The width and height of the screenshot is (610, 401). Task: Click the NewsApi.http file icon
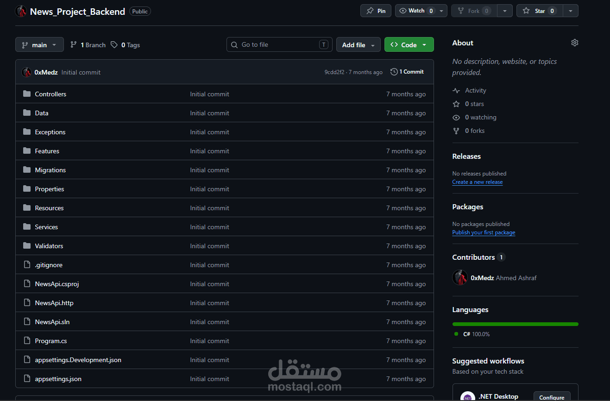27,303
